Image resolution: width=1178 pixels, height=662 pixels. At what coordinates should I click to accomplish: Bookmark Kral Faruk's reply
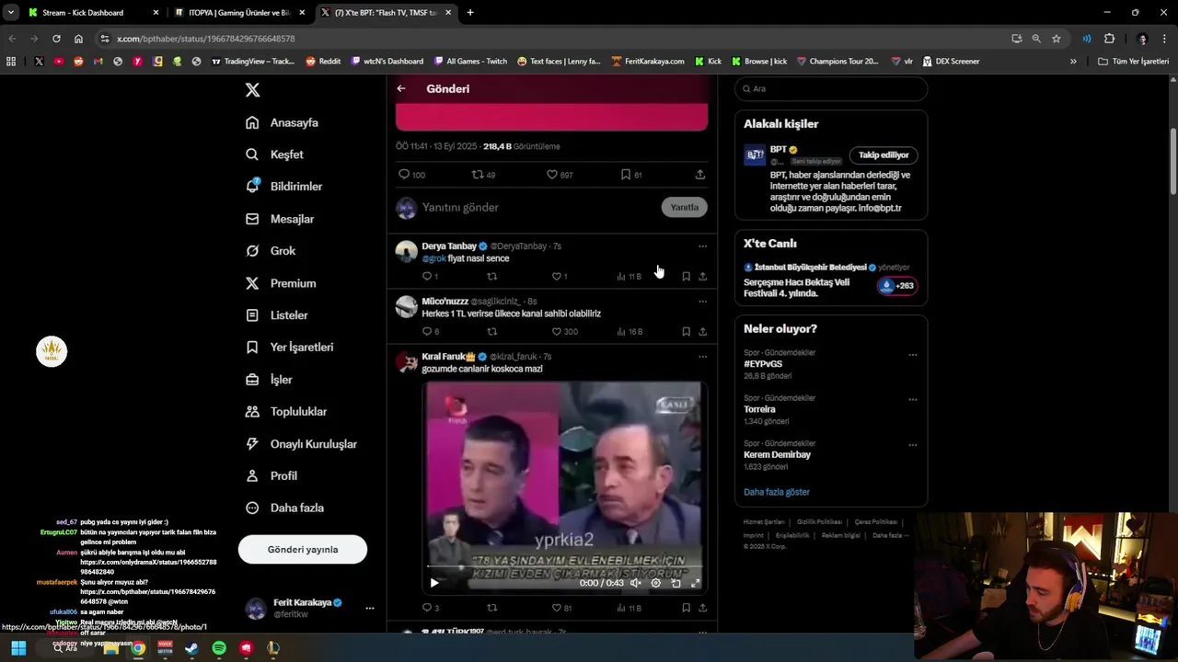click(686, 608)
